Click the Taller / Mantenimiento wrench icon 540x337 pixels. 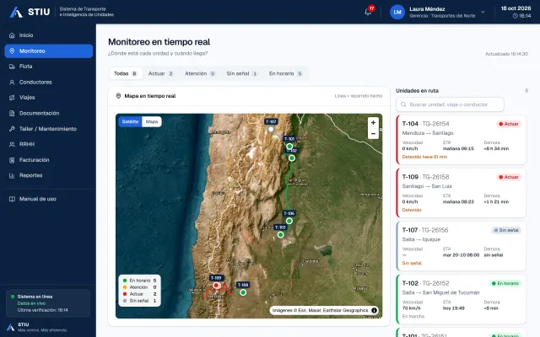[x=12, y=129]
